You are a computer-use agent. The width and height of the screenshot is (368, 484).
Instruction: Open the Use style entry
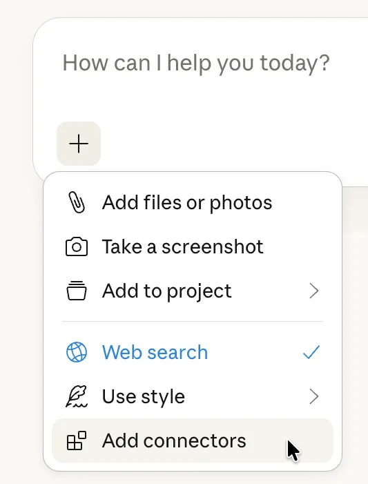pos(193,396)
